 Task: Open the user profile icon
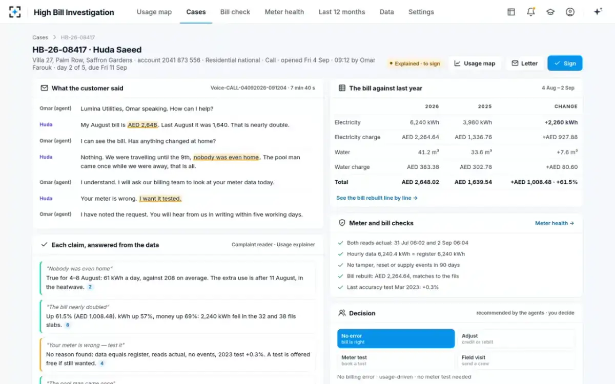point(570,12)
